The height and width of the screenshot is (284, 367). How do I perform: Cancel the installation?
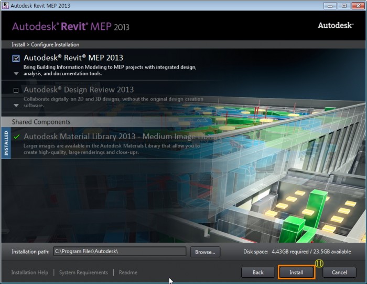tap(339, 272)
